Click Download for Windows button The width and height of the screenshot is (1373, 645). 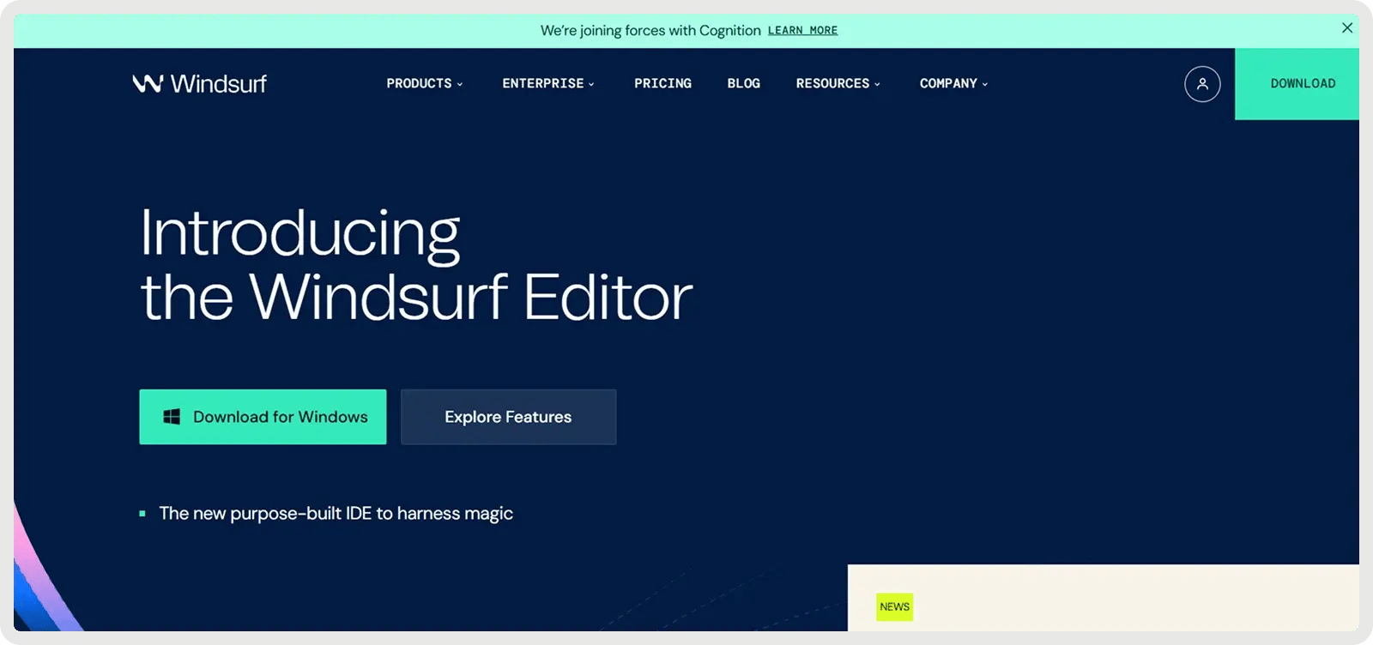pos(263,417)
